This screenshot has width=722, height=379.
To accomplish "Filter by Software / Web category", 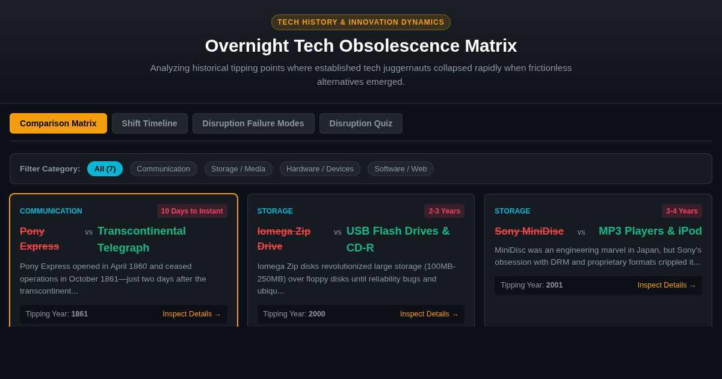I will point(401,169).
